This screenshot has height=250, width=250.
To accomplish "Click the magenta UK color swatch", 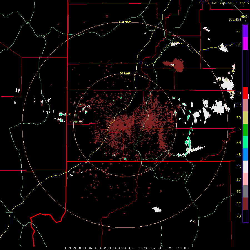I will click(x=245, y=44).
